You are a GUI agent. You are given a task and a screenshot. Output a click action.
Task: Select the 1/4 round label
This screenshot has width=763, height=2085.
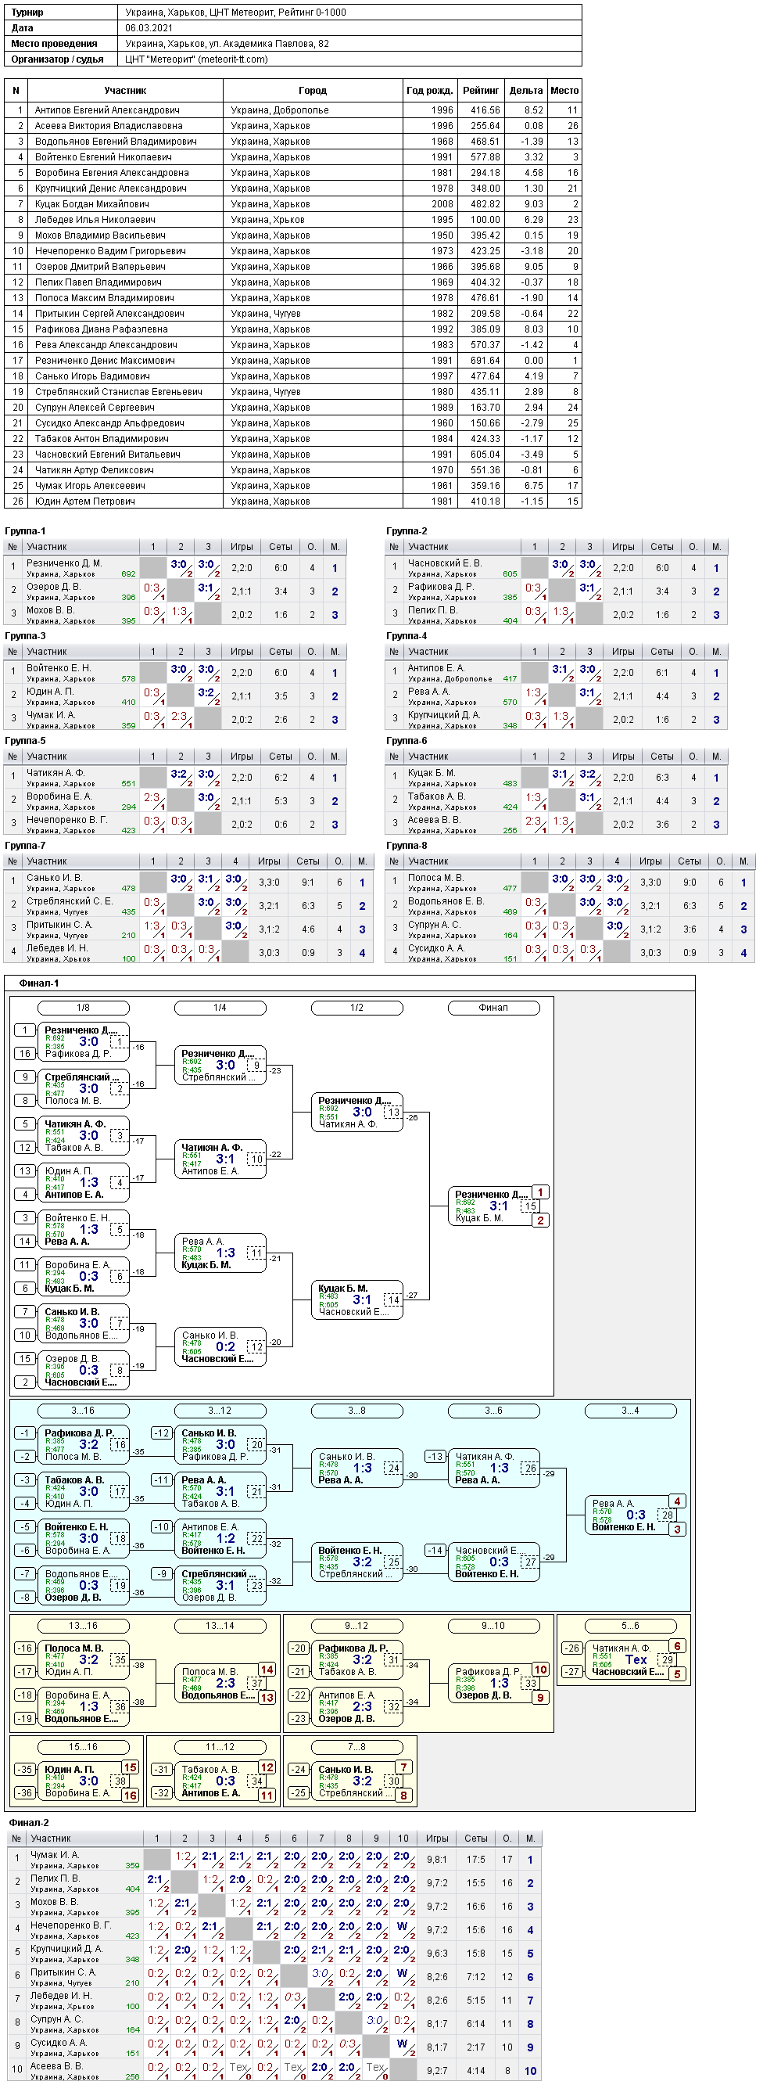(220, 1008)
